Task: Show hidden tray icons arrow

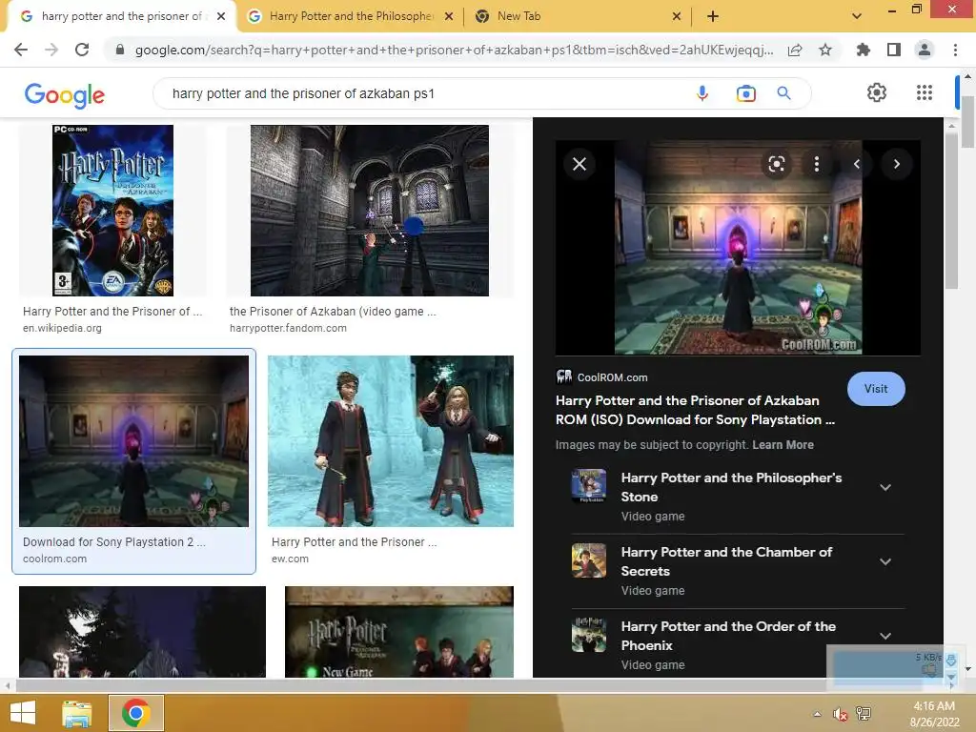Action: (817, 715)
